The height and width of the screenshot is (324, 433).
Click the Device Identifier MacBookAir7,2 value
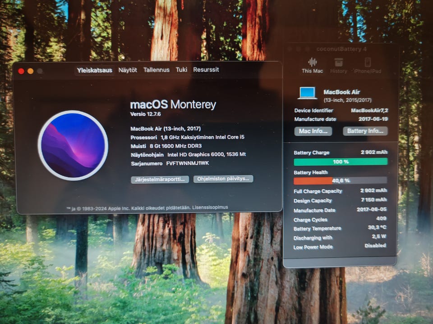click(x=369, y=111)
